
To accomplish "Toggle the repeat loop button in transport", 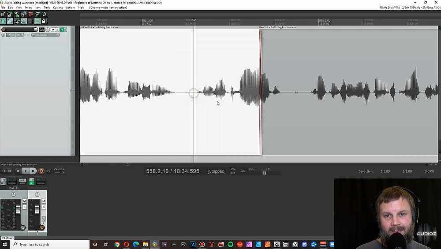I will click(x=49, y=171).
